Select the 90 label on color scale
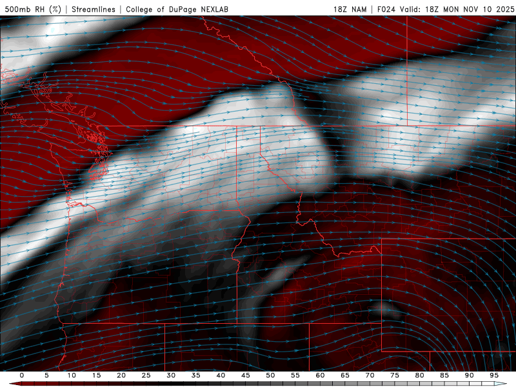The height and width of the screenshot is (387, 516). coord(469,375)
